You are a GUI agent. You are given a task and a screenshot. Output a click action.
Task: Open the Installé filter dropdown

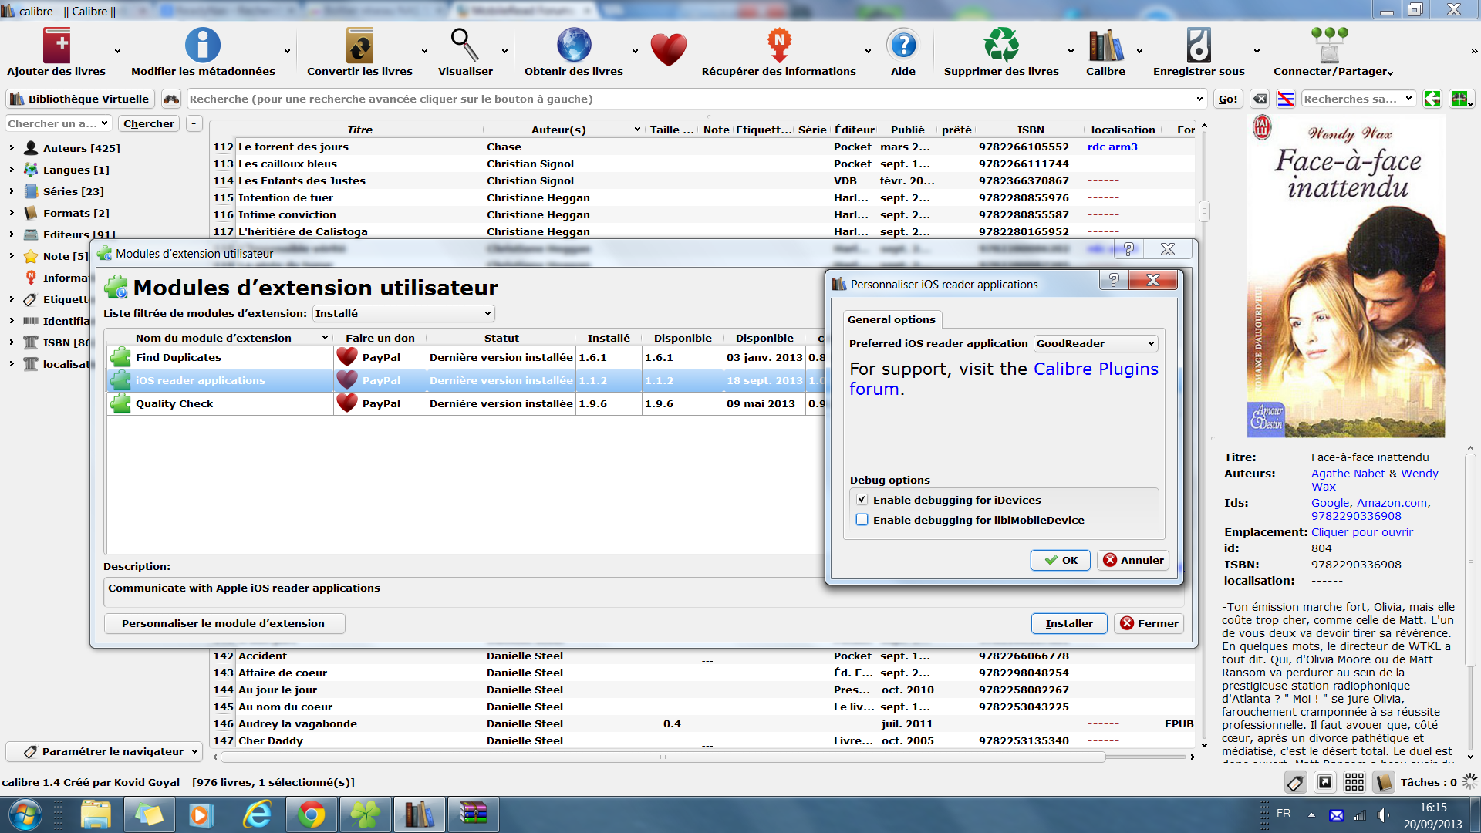[403, 313]
